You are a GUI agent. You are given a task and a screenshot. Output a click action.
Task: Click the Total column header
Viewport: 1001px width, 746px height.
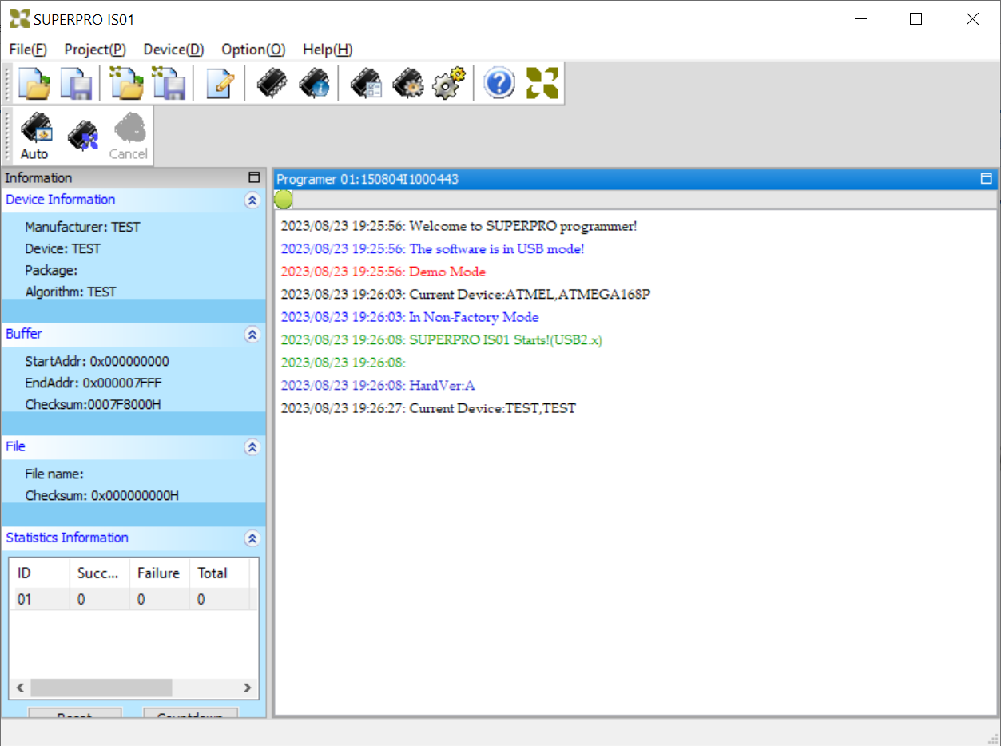tap(220, 573)
